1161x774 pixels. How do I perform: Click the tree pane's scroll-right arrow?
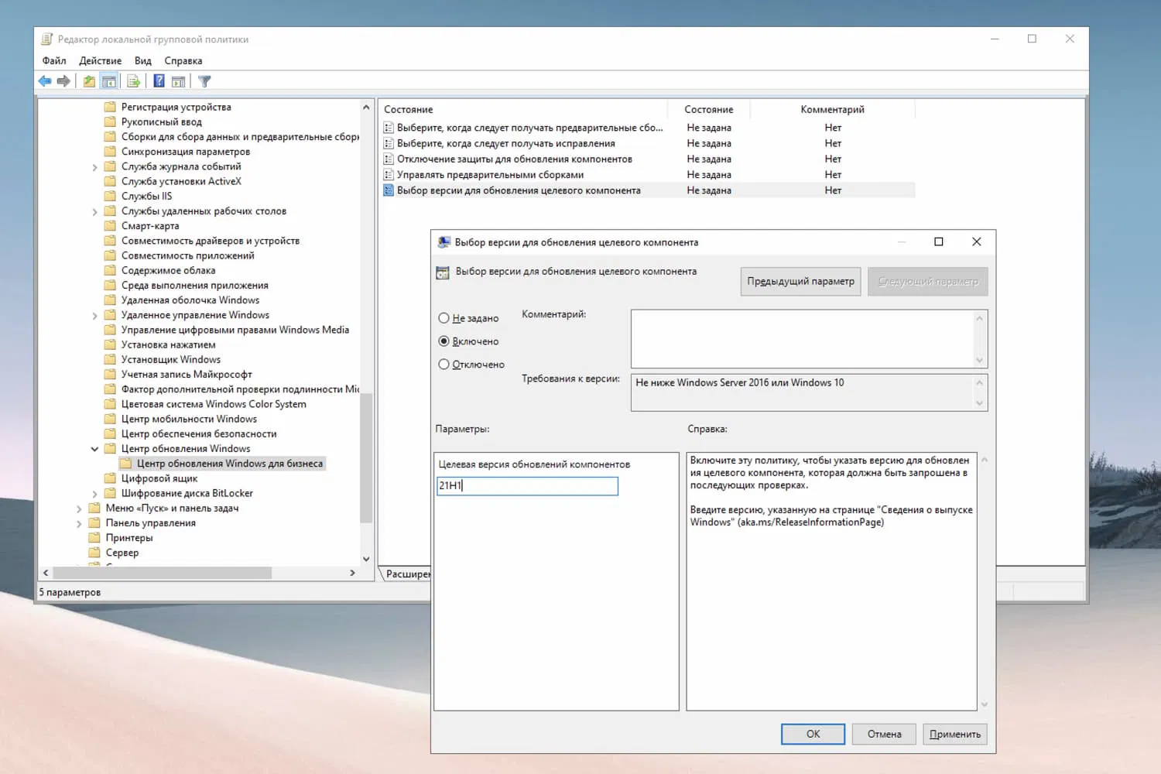coord(352,573)
